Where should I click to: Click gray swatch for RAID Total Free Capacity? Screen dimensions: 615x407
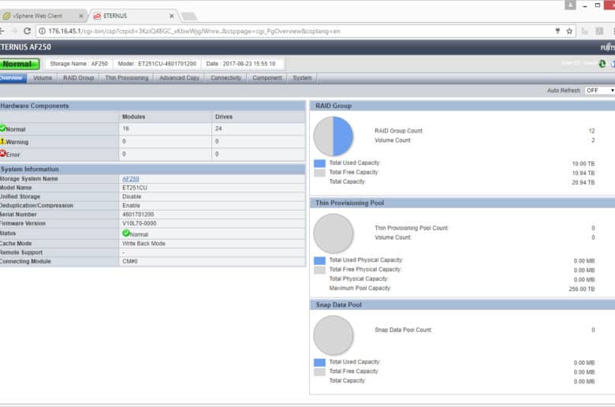(319, 173)
